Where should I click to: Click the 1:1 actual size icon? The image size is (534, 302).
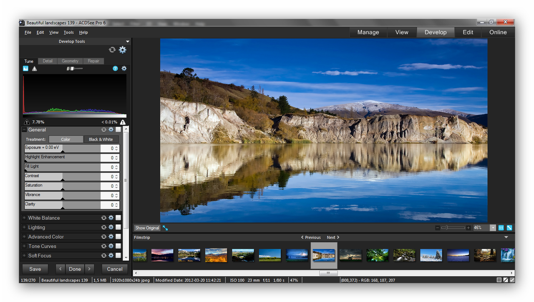(x=501, y=228)
